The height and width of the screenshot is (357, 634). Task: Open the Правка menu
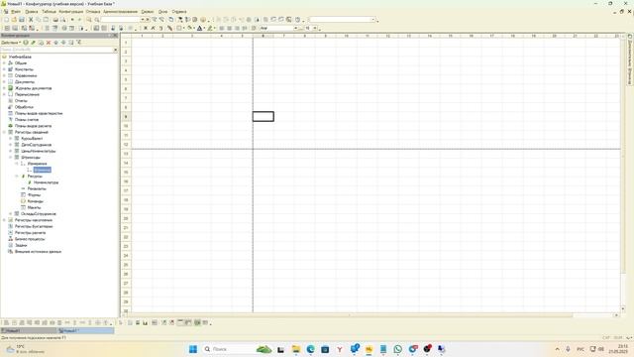coord(31,12)
